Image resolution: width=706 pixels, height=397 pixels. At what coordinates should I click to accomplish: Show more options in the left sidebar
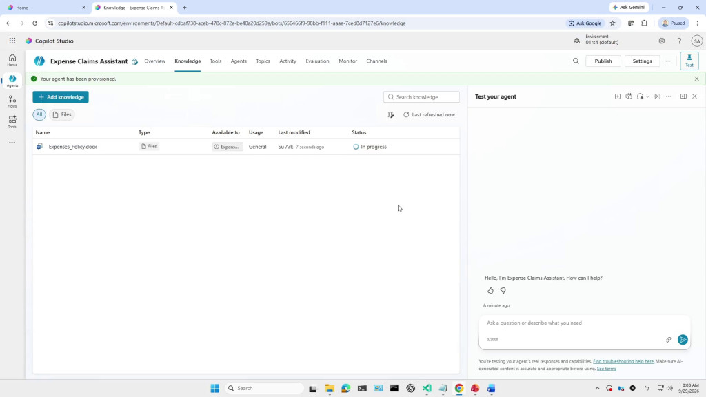point(12,143)
